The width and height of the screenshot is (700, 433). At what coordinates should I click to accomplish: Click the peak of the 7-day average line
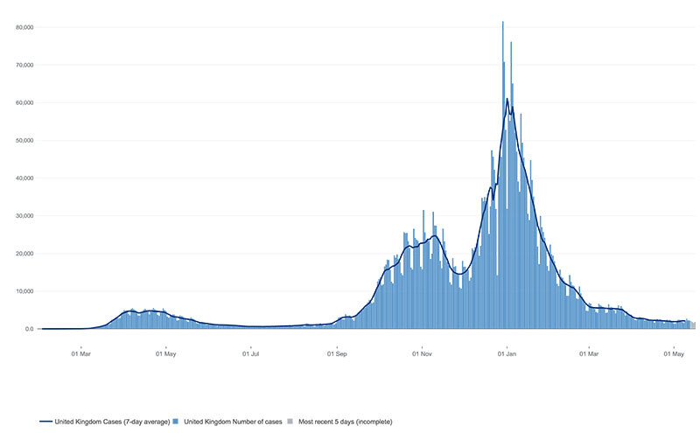[507, 99]
